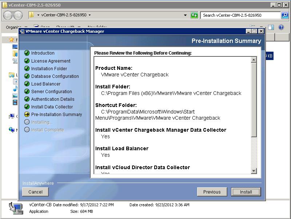The width and height of the screenshot is (291, 219).
Task: Click the C:\ProgramData Start Menu shortcut path
Action: 158,115
